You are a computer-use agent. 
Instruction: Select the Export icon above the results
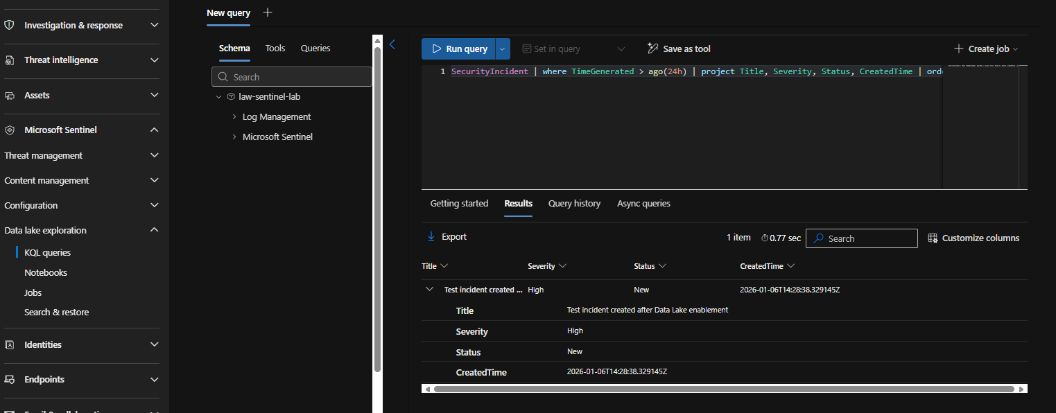point(432,236)
